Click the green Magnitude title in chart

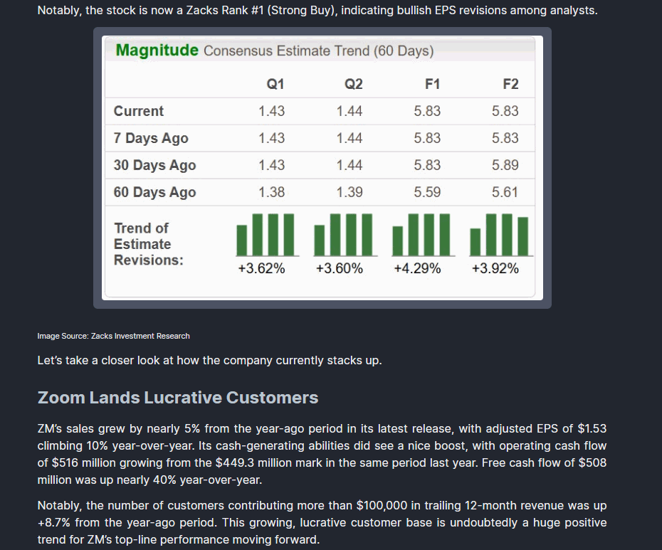click(157, 51)
